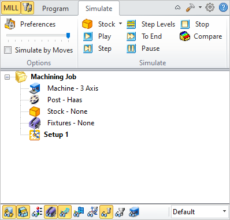
Task: Select Fixtures - None entry
Action: (x=71, y=123)
